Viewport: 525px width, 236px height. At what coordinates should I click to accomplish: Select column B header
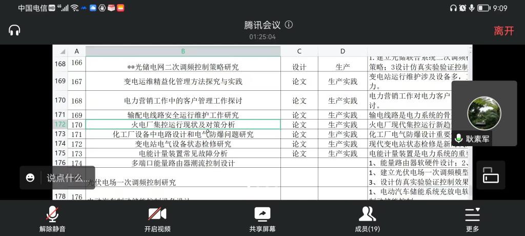183,51
